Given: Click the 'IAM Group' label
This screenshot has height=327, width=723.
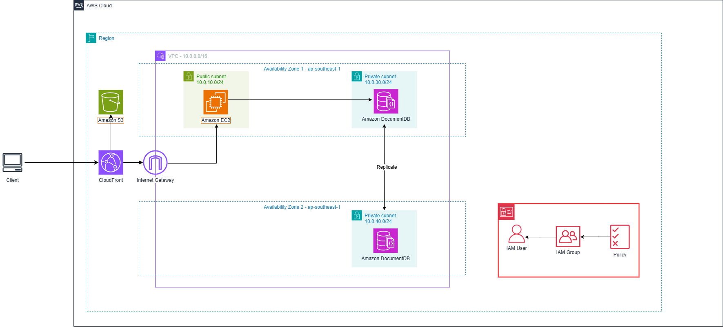Looking at the screenshot, I should tap(568, 252).
